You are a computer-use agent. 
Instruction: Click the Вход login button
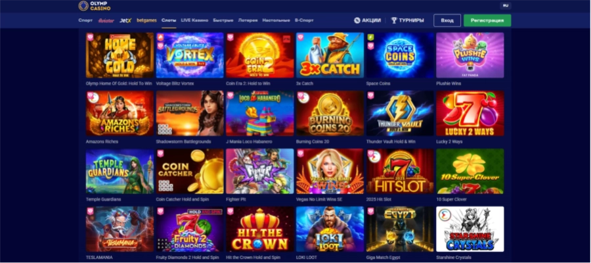447,20
